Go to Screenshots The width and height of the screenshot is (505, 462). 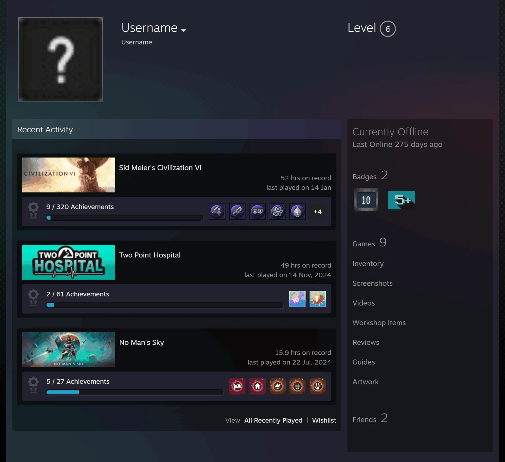[372, 283]
